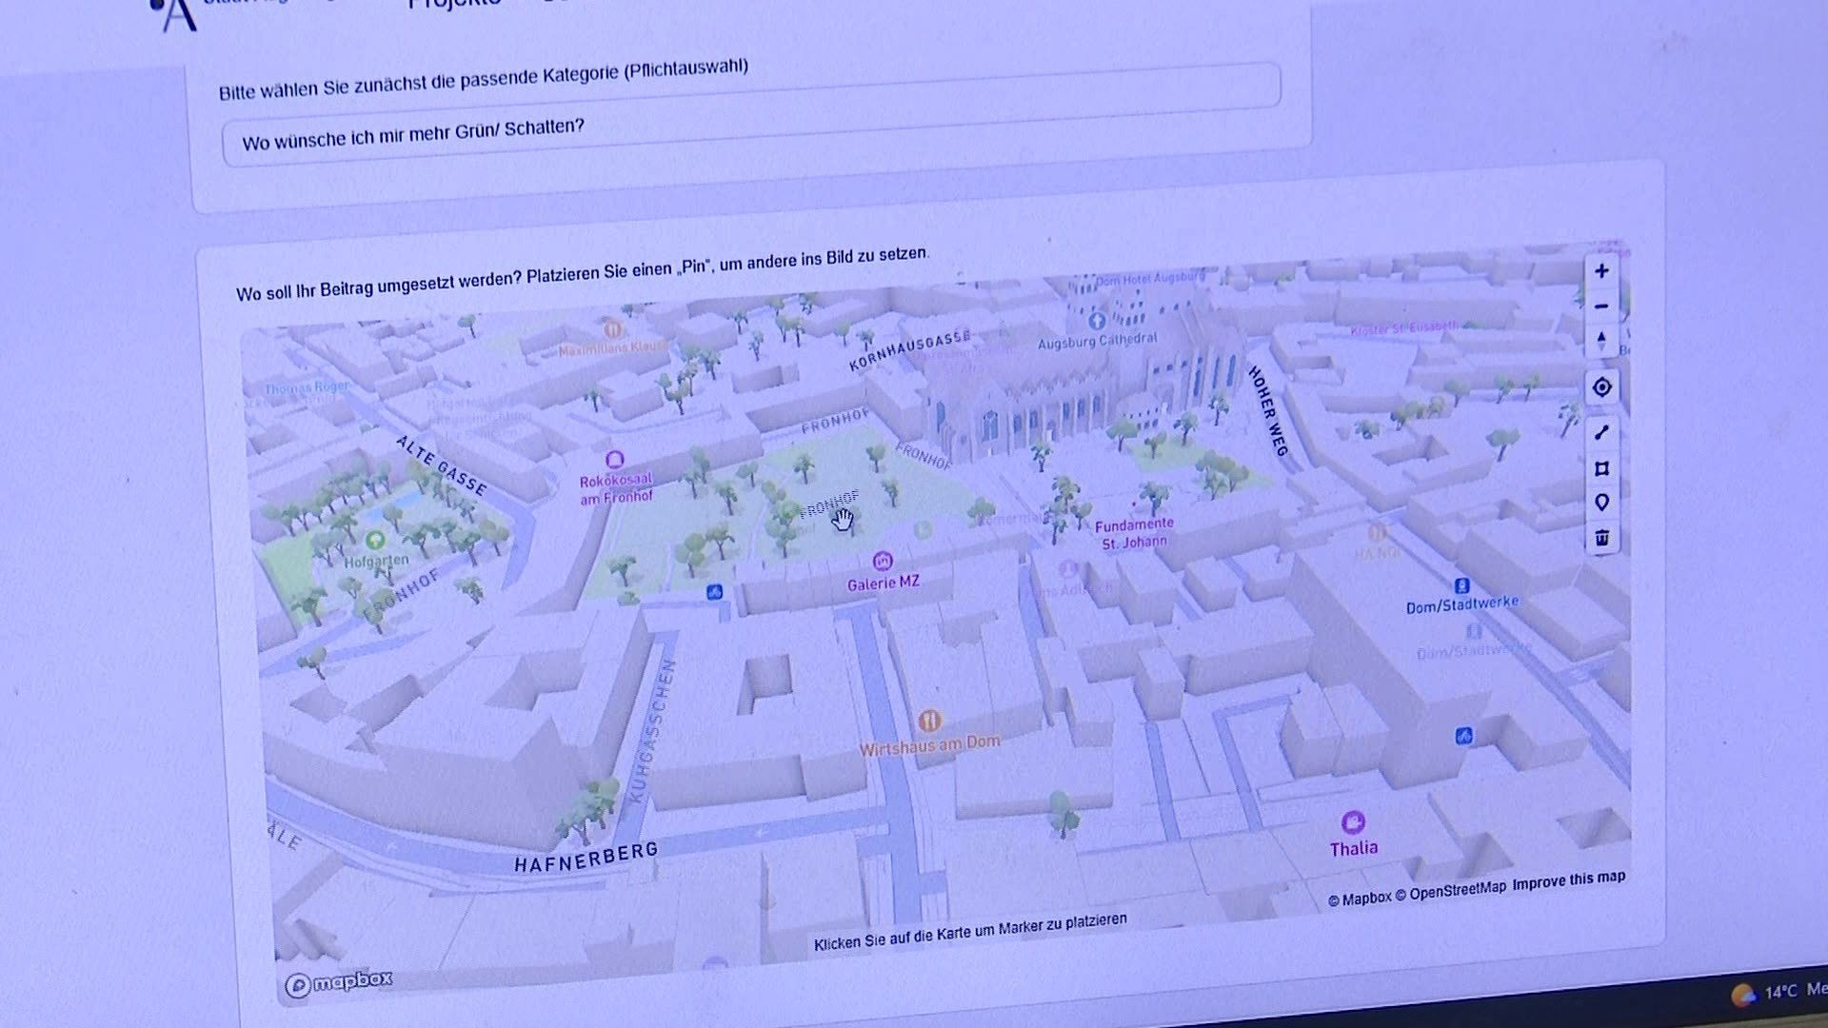Click the Maximilians Klause restaurant icon
1828x1028 pixels.
612,330
